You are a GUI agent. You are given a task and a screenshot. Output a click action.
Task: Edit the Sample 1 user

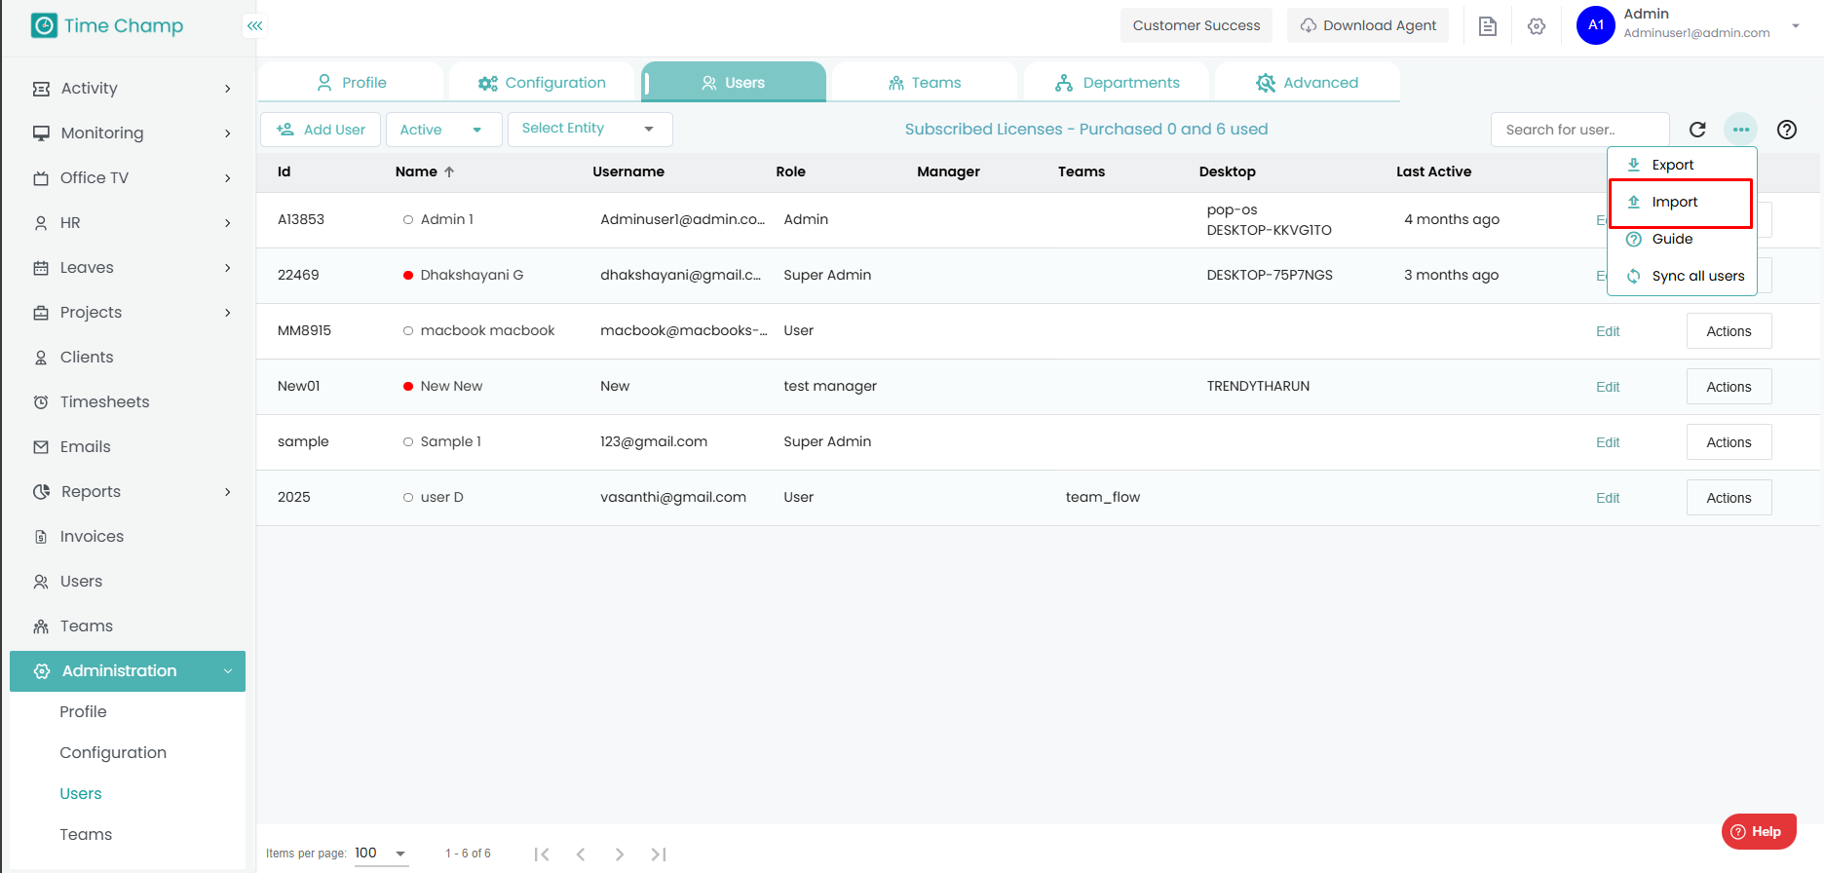(x=1608, y=442)
